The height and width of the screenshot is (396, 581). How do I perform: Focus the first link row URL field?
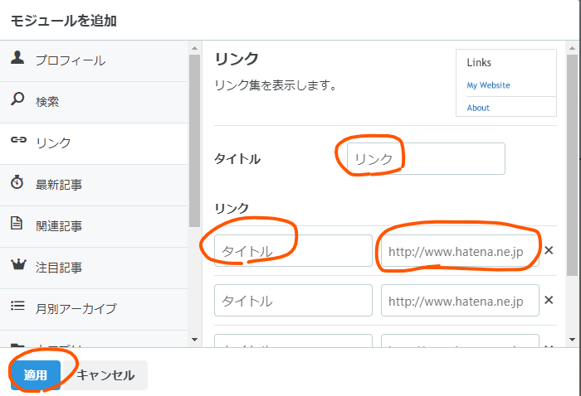[460, 251]
